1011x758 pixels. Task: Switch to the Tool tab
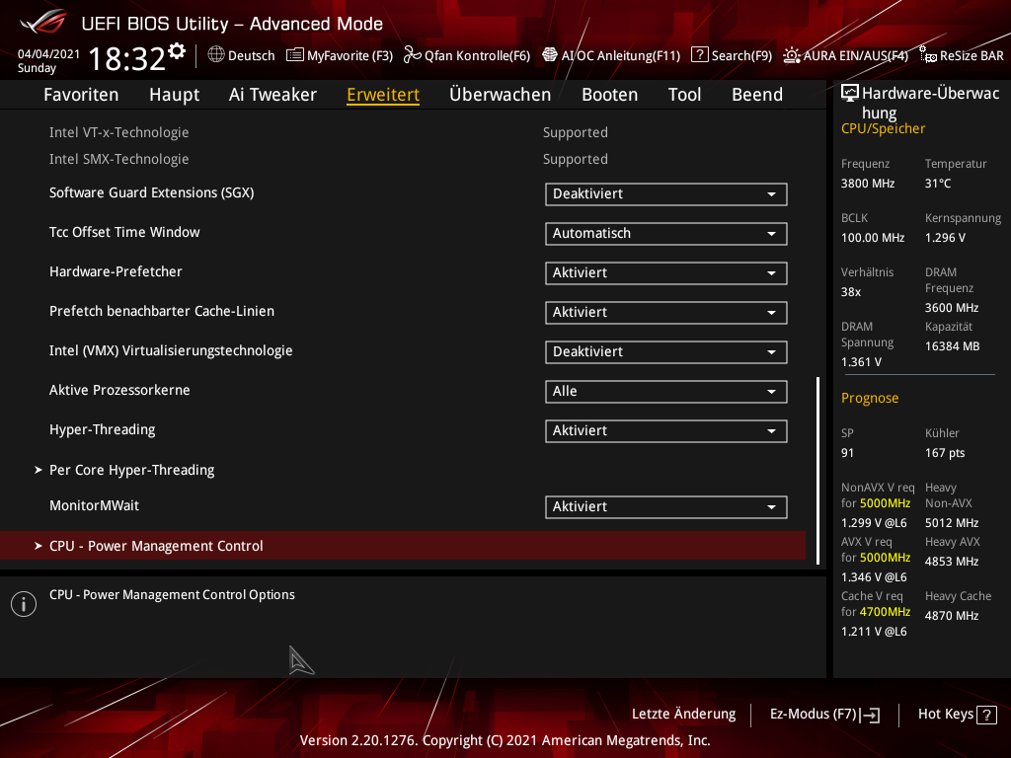[x=684, y=95]
